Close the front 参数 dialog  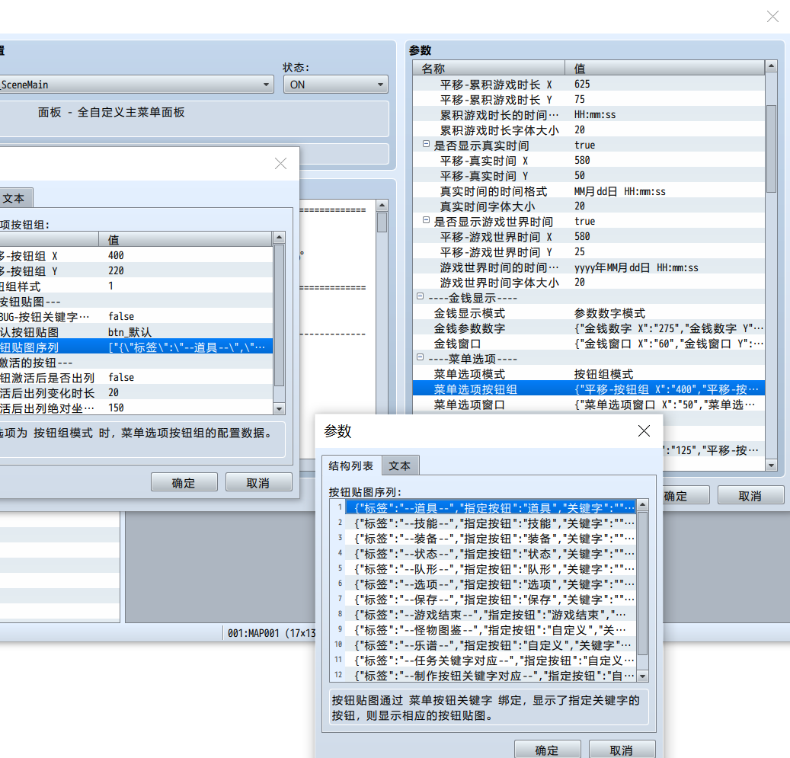[644, 431]
